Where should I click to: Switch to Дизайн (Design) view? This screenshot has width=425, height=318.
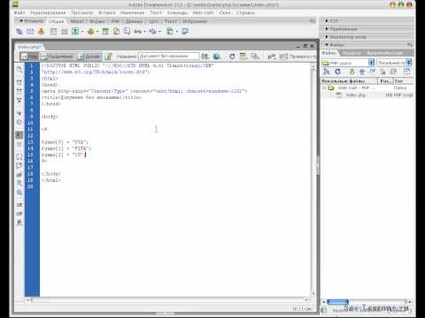coord(89,56)
